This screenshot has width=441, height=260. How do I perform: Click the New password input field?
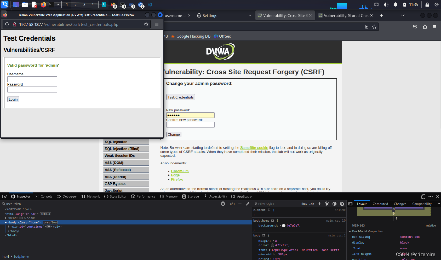point(190,115)
